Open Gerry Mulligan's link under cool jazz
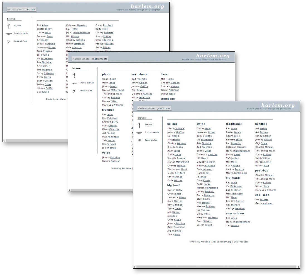Viewport: 306px width, 275px height. tap(267, 203)
